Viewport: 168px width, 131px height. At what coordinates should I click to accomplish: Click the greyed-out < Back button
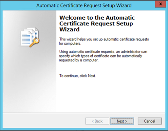click(x=97, y=121)
